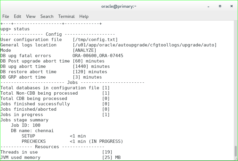
Task: Open the Terminal menu
Action: (66, 16)
